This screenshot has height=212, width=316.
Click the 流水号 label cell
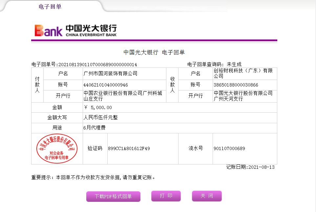point(196,148)
